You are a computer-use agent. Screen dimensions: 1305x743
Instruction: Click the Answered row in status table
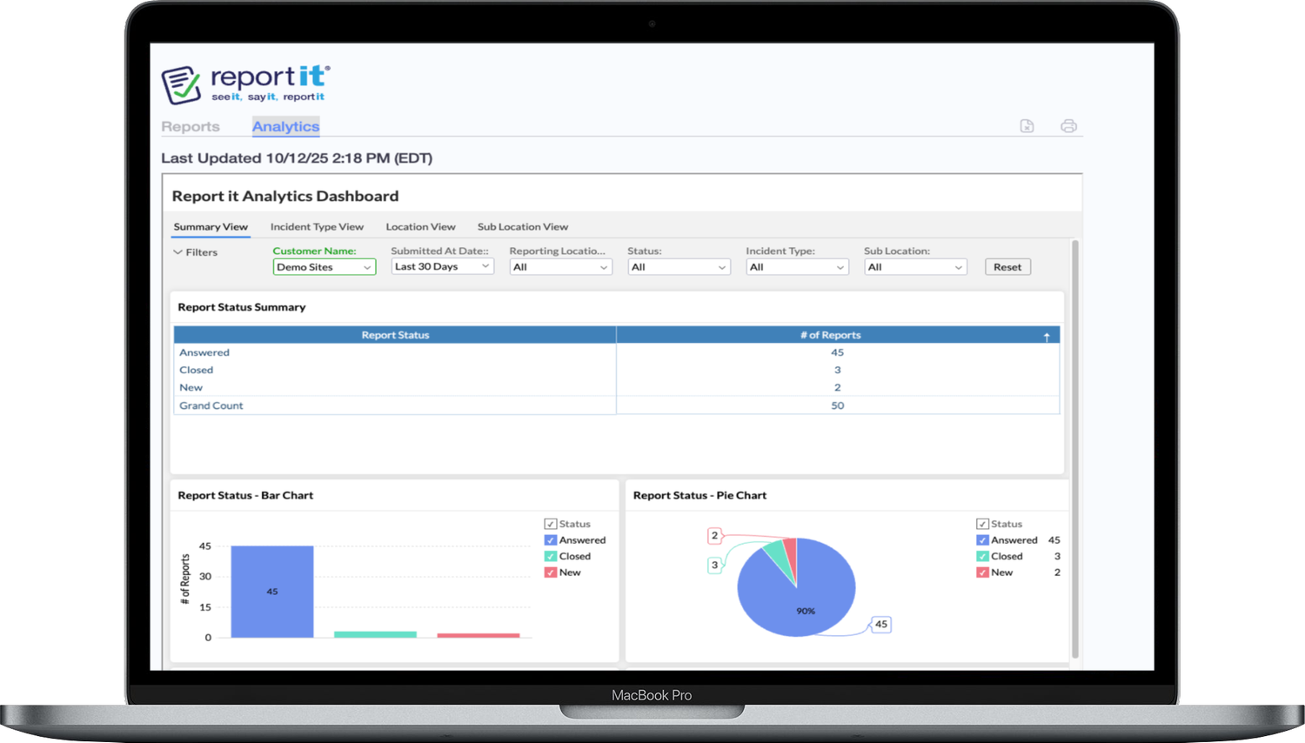pos(617,352)
